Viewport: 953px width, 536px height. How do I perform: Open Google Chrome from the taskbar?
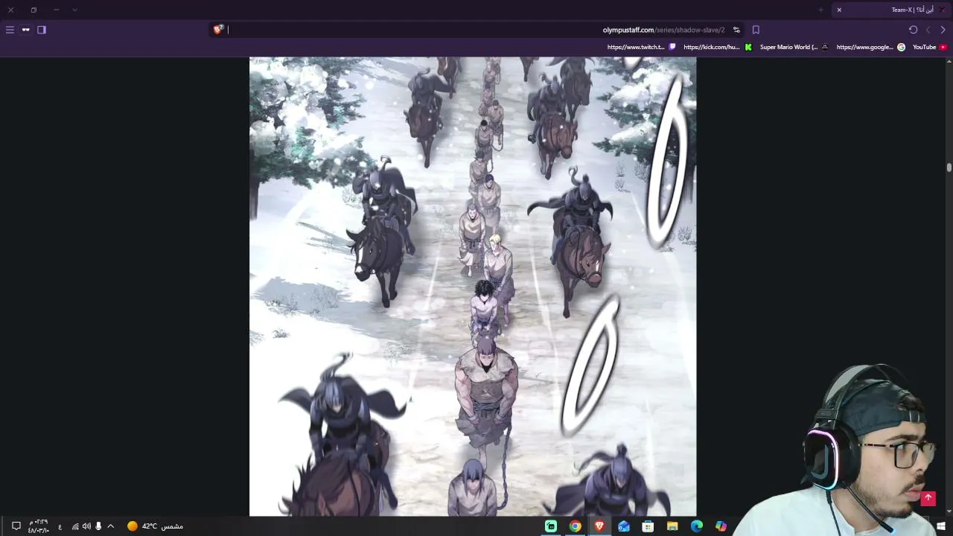click(575, 526)
